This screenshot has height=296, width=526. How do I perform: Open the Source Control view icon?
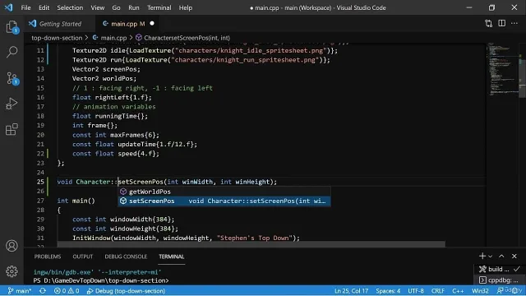(12, 78)
